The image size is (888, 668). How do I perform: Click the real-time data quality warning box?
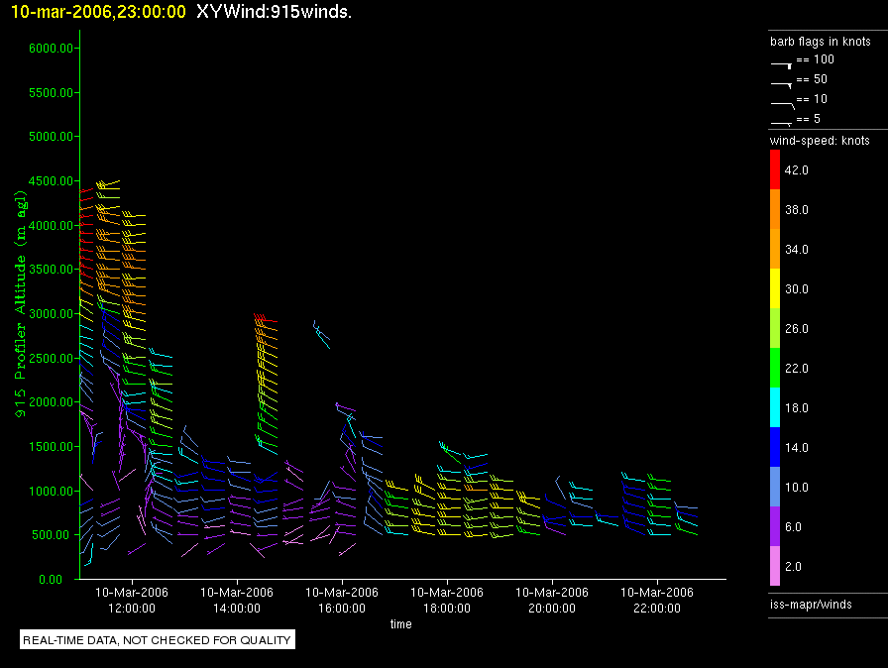click(x=158, y=640)
